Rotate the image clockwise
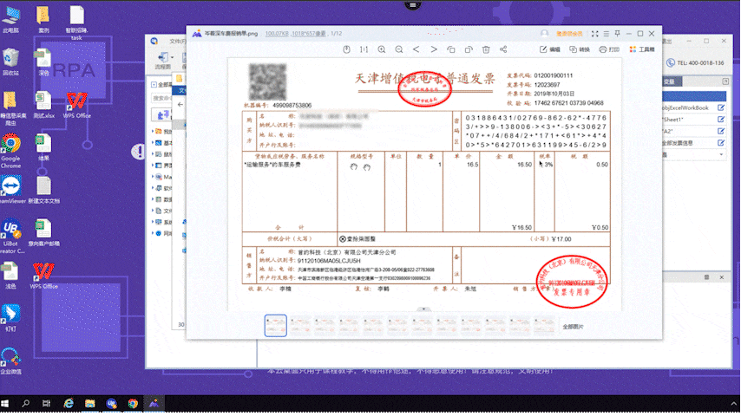Image resolution: width=741 pixels, height=416 pixels. [469, 49]
